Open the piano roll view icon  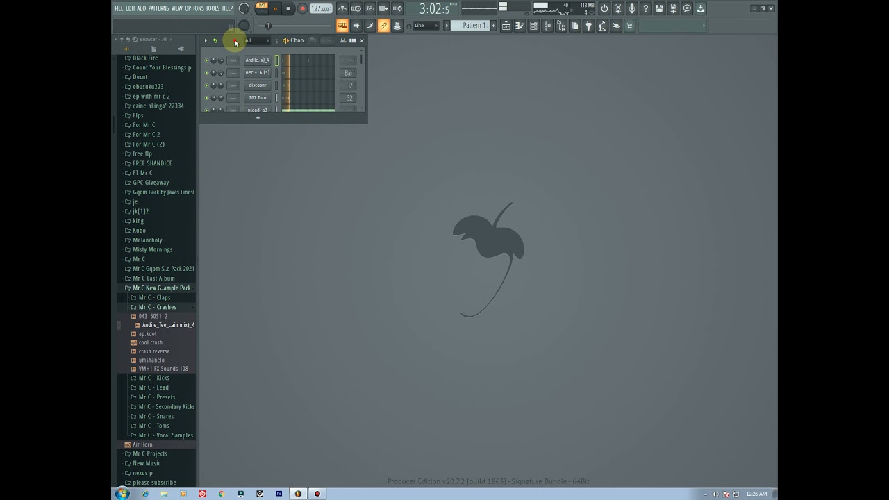[520, 26]
